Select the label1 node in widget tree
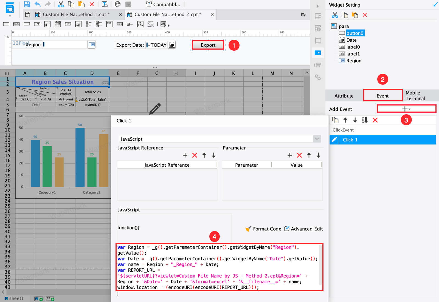 [x=353, y=54]
